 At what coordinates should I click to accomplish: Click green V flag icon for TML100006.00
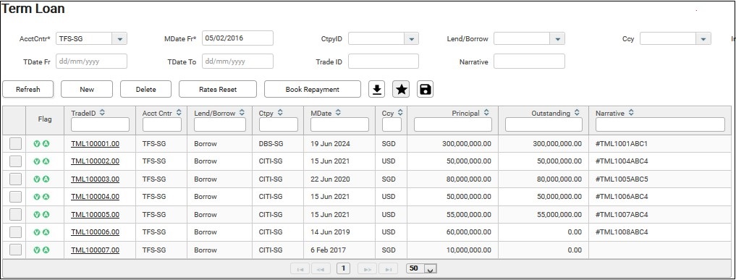coord(37,232)
